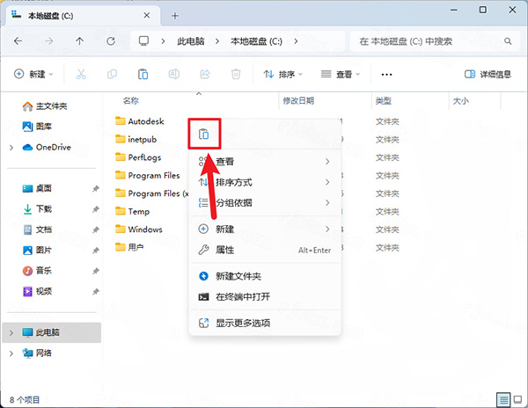
Task: Click the search box for 本地磁盘 (C:)
Action: (435, 41)
